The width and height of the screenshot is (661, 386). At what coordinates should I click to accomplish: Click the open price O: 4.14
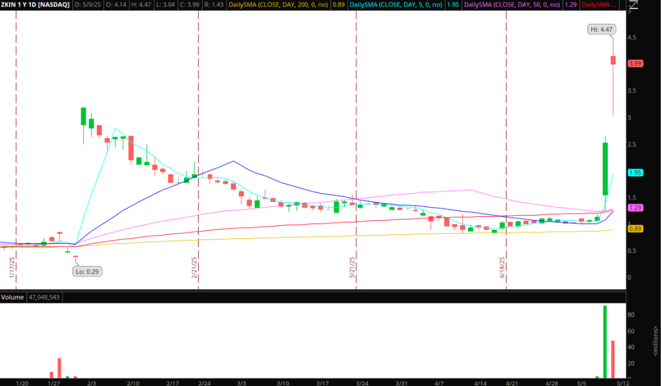click(x=115, y=5)
